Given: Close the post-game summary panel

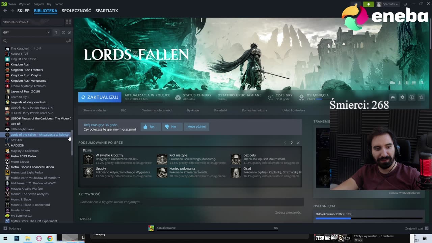Looking at the screenshot, I should 298,143.
